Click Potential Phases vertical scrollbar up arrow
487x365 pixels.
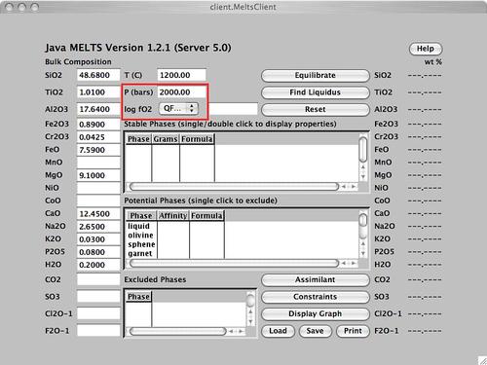(x=363, y=243)
